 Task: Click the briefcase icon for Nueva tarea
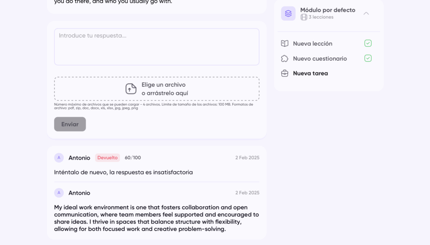click(285, 73)
